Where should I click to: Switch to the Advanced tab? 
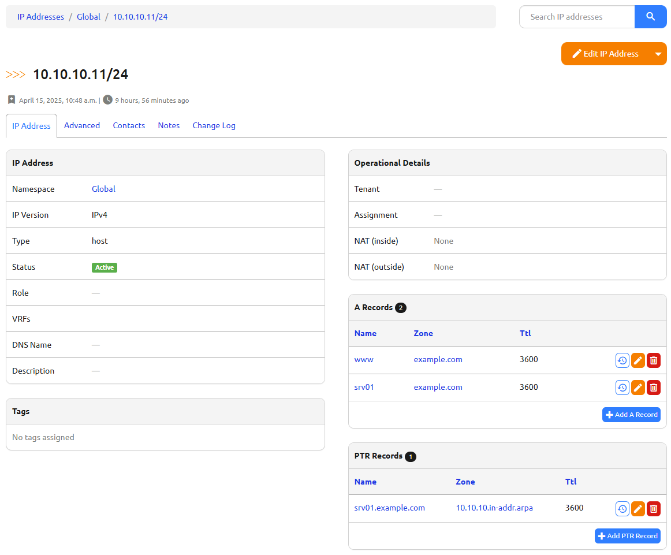[82, 125]
